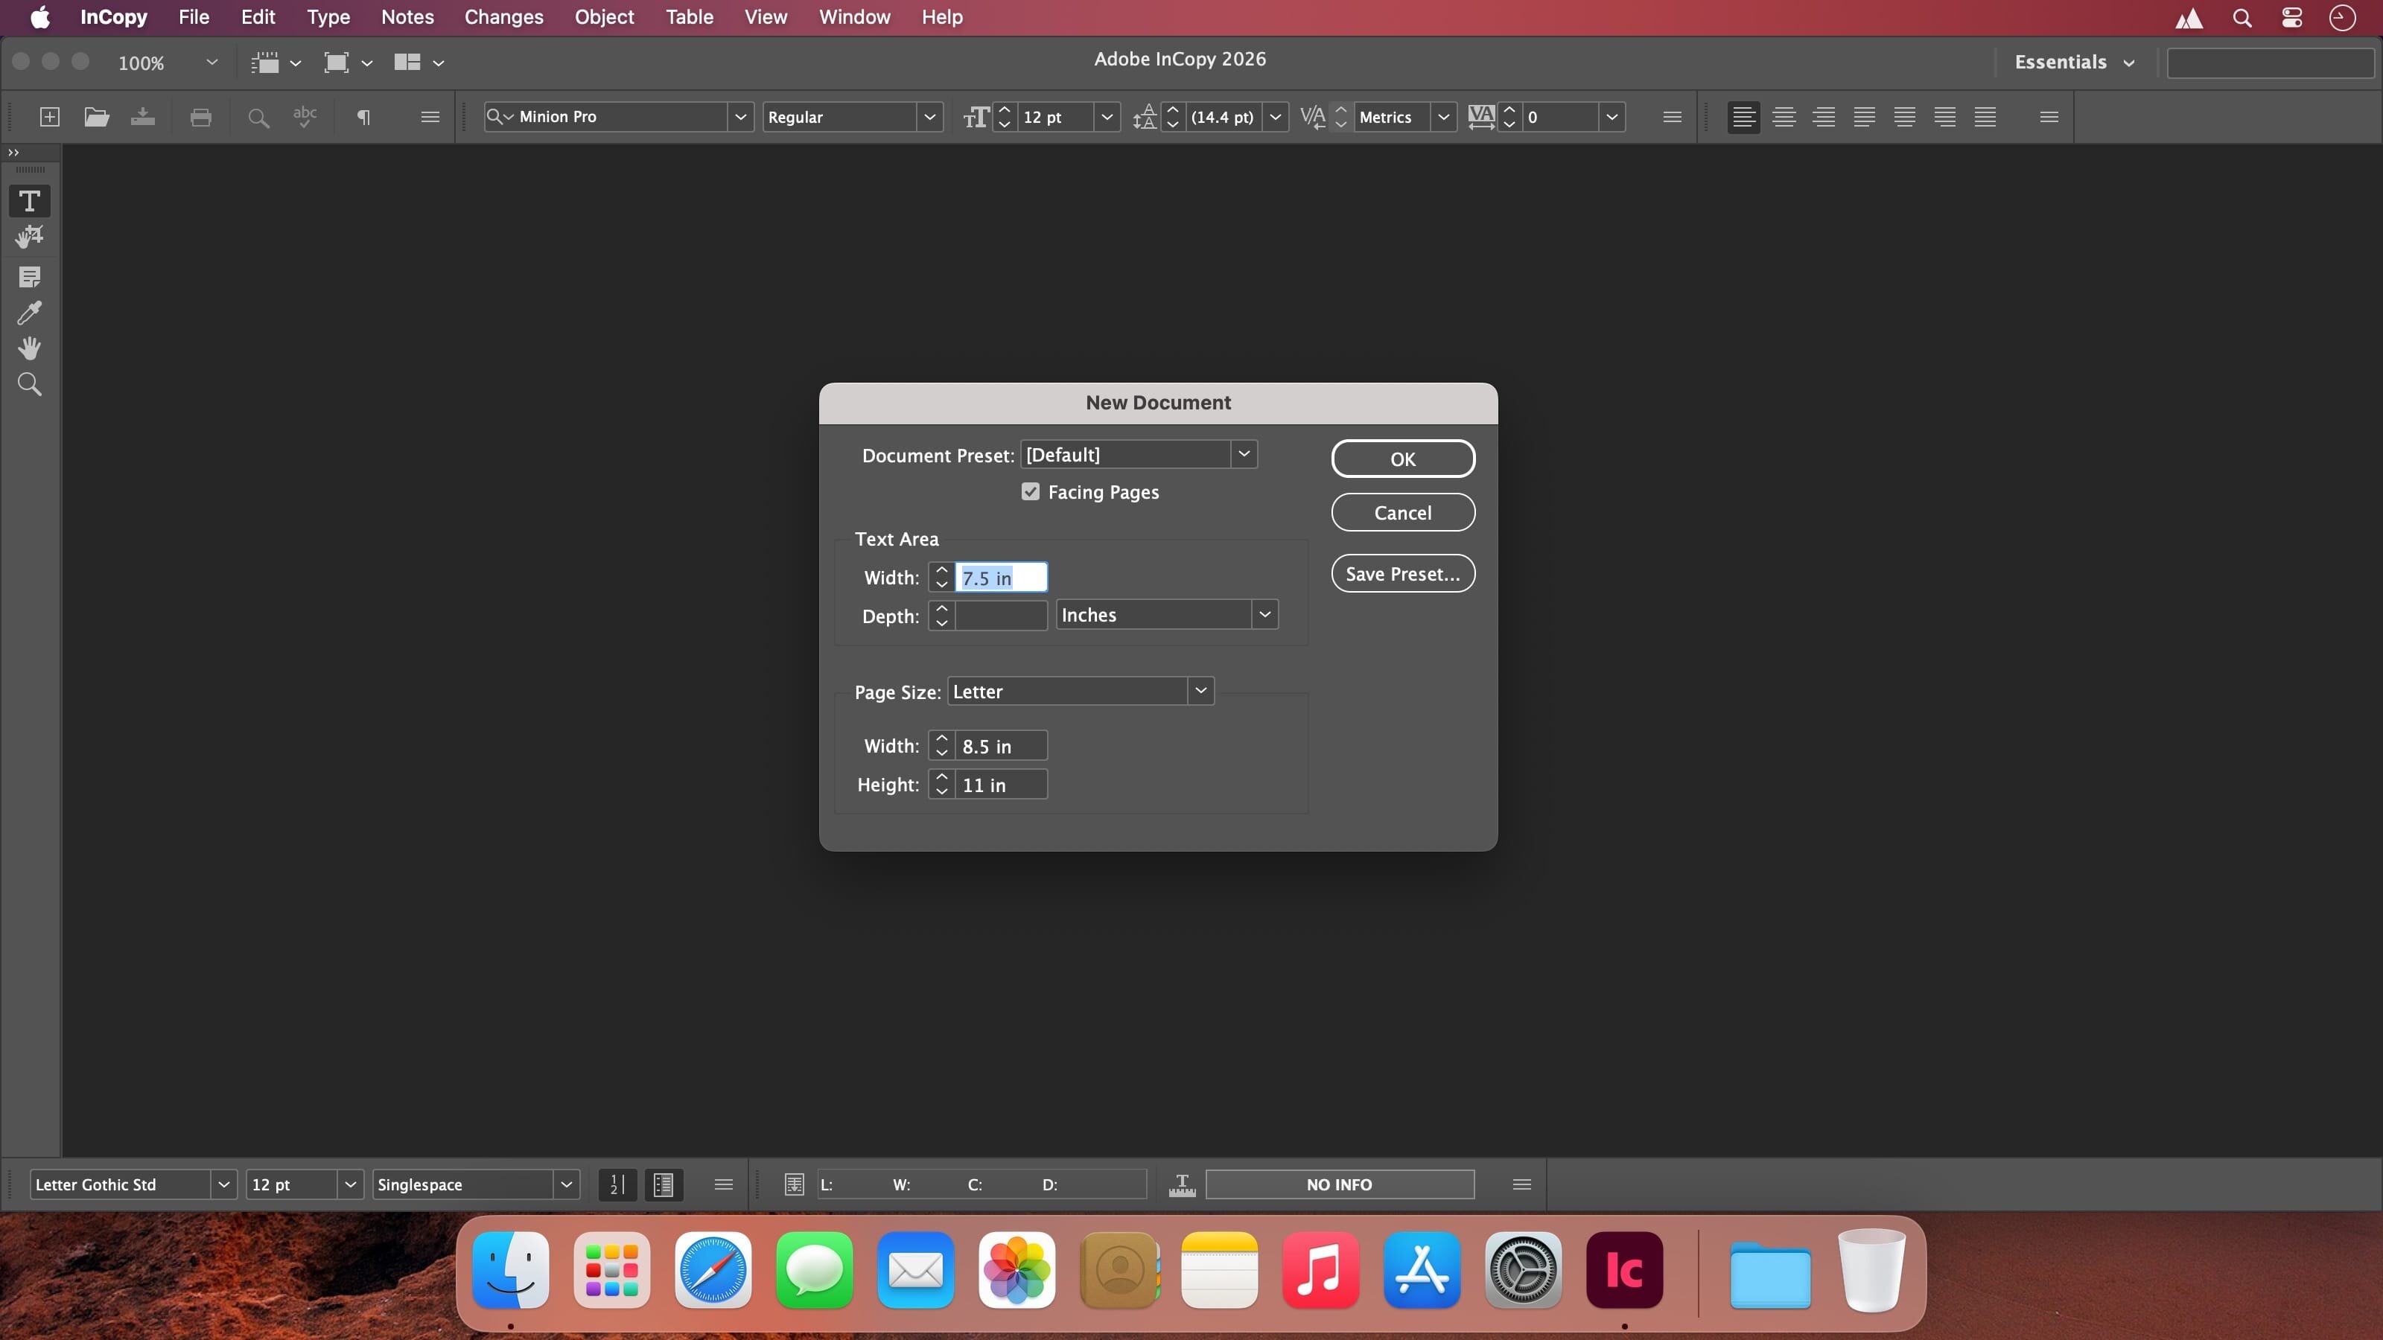Select the Note tool in toolbox
The width and height of the screenshot is (2383, 1340).
(30, 276)
